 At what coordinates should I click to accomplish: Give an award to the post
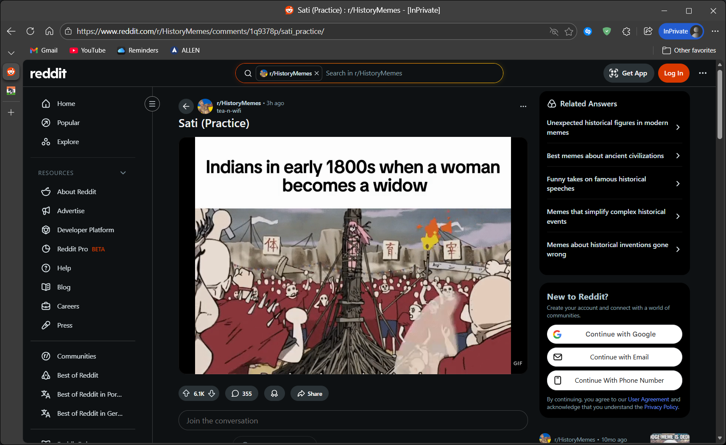tap(274, 394)
